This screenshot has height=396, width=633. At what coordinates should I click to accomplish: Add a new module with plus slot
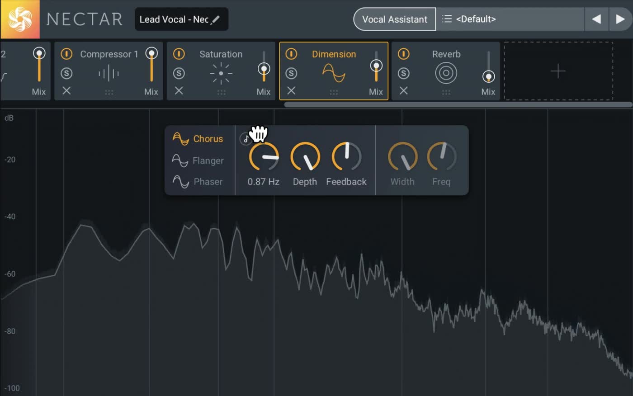[558, 71]
